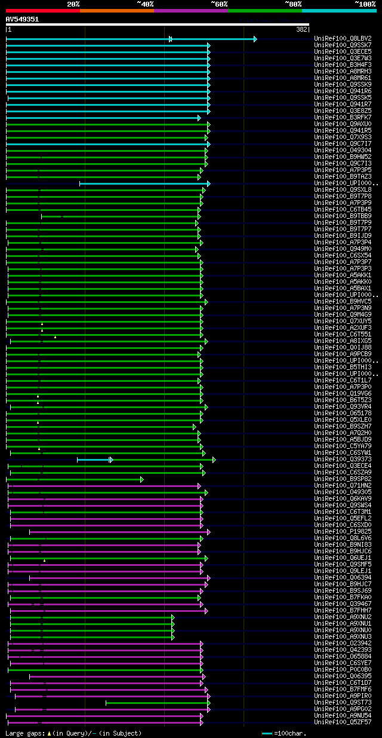Click the label UniRef100_A8MR61

tap(343, 78)
